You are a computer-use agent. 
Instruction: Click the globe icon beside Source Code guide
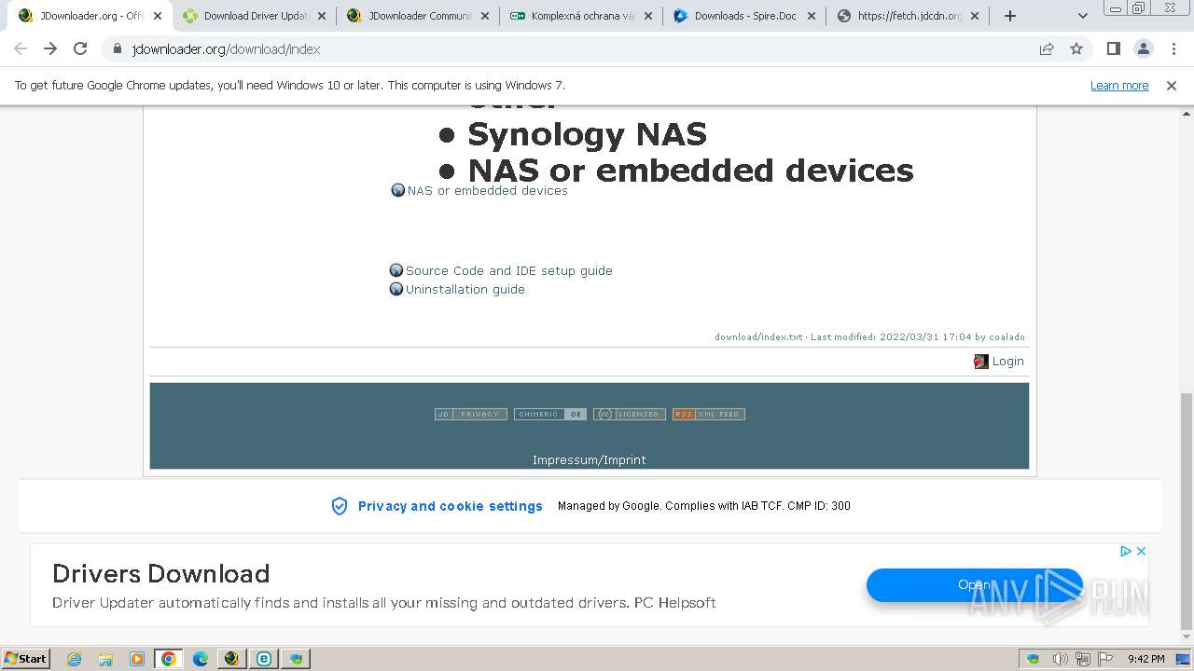point(396,270)
